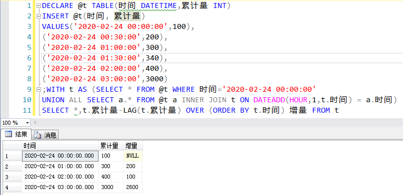Click the '2020-02-24 00:30:00' string on line 4
The width and height of the screenshot is (403, 195).
[94, 37]
